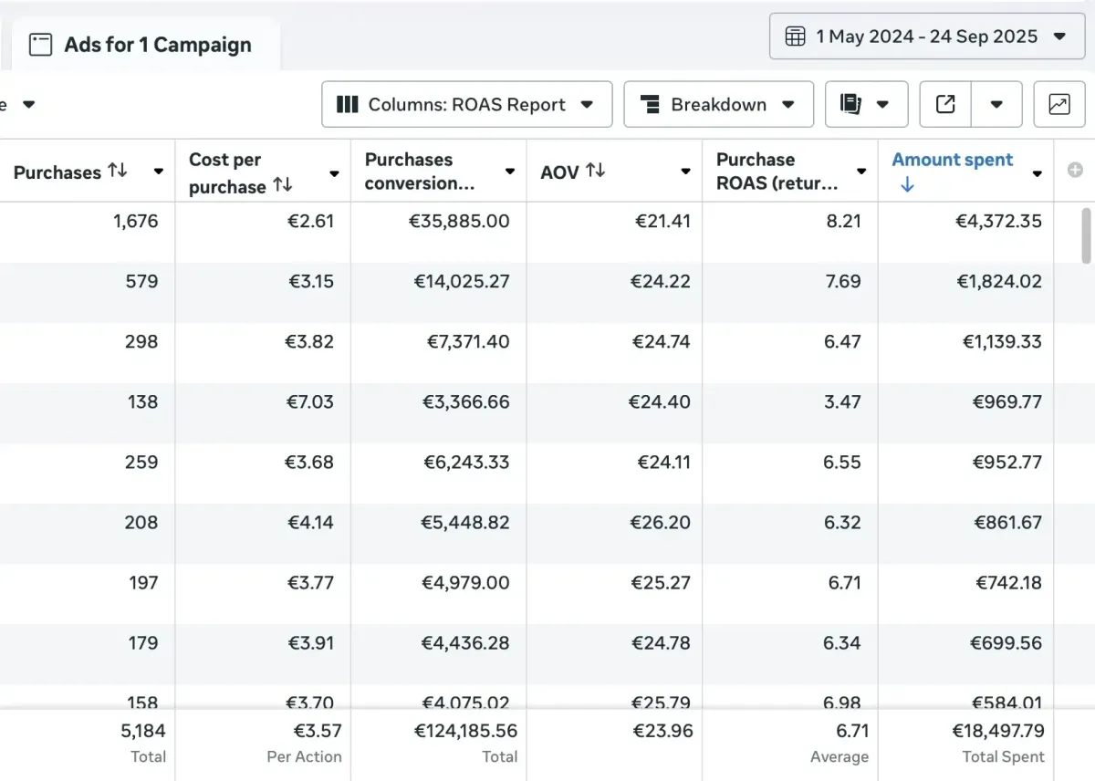
Task: Open export options dropdown arrow
Action: (996, 105)
